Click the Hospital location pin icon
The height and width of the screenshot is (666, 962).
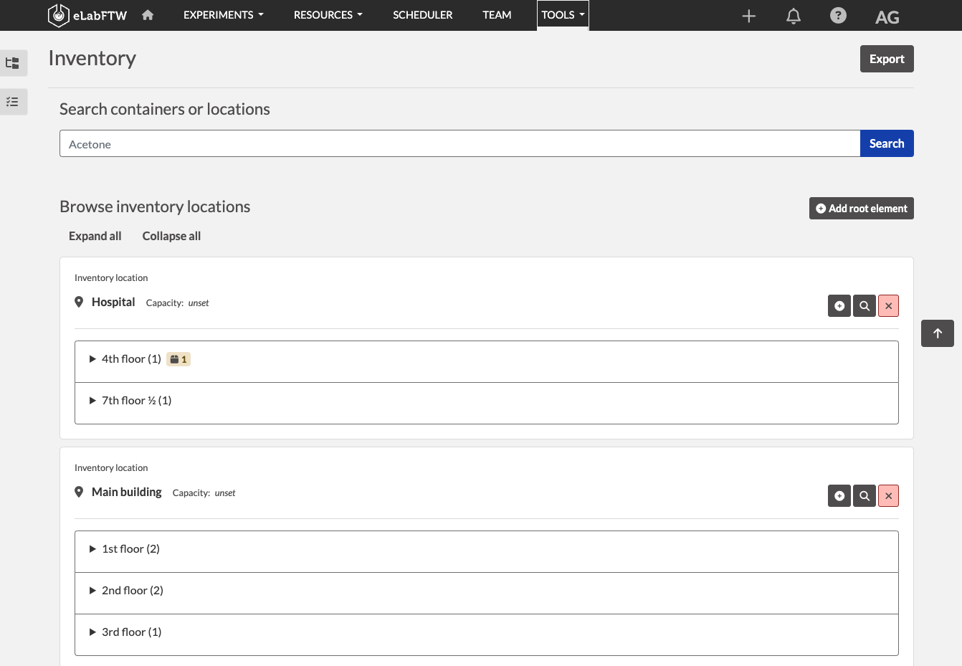tap(79, 303)
